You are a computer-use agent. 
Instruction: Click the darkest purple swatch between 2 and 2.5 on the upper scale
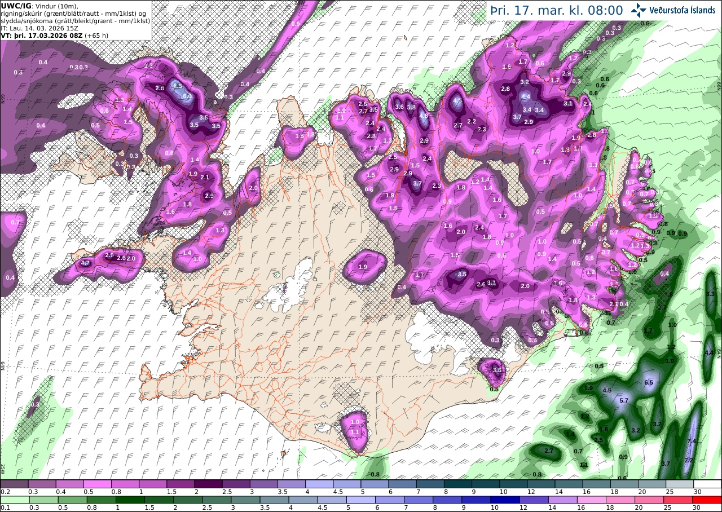tap(208, 484)
